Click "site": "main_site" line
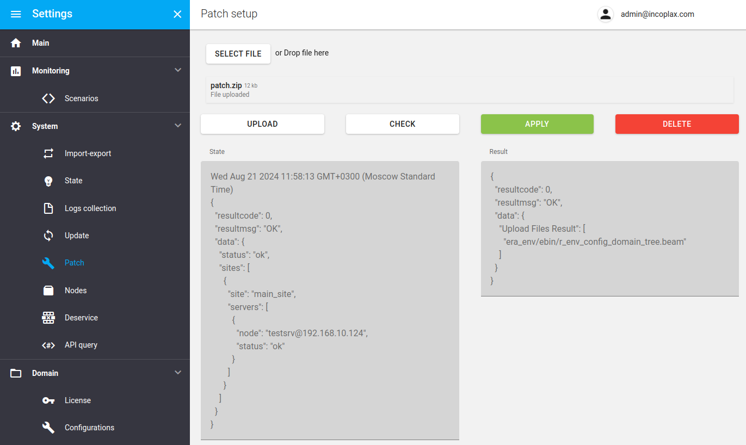This screenshot has width=746, height=445. pyautogui.click(x=262, y=294)
